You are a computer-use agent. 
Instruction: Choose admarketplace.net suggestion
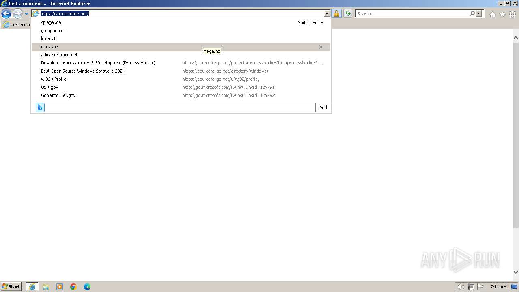coord(181,55)
